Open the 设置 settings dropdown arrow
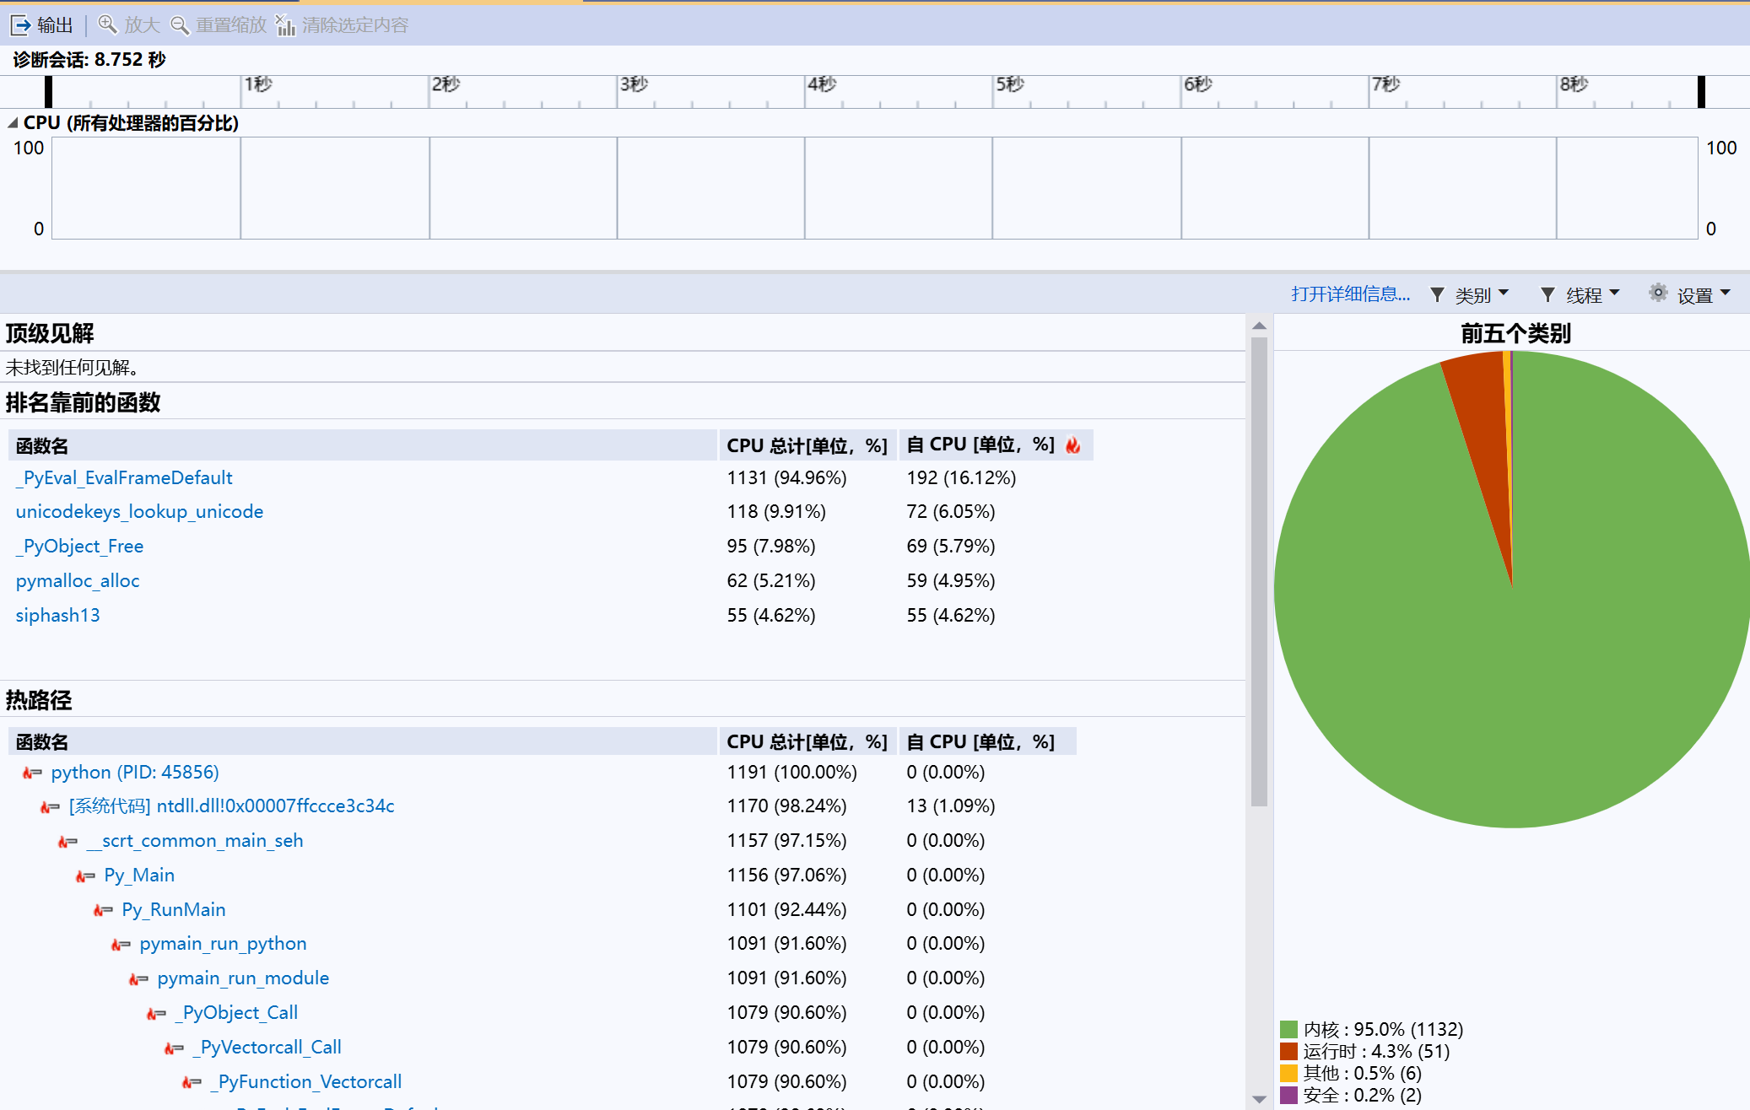Screen dimensions: 1750x1110 tap(1725, 293)
